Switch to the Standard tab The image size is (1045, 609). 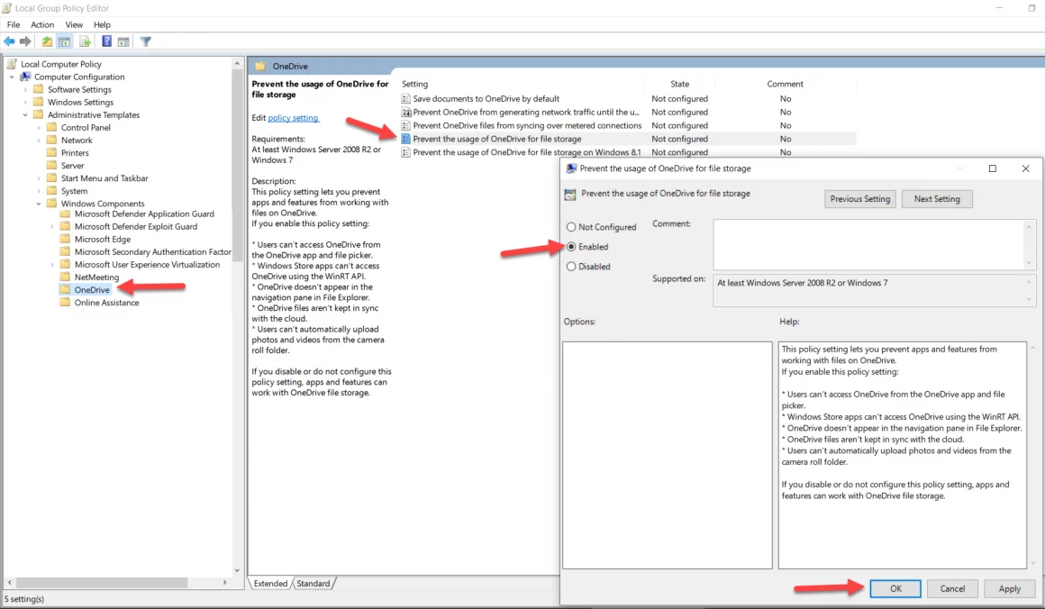click(x=313, y=583)
